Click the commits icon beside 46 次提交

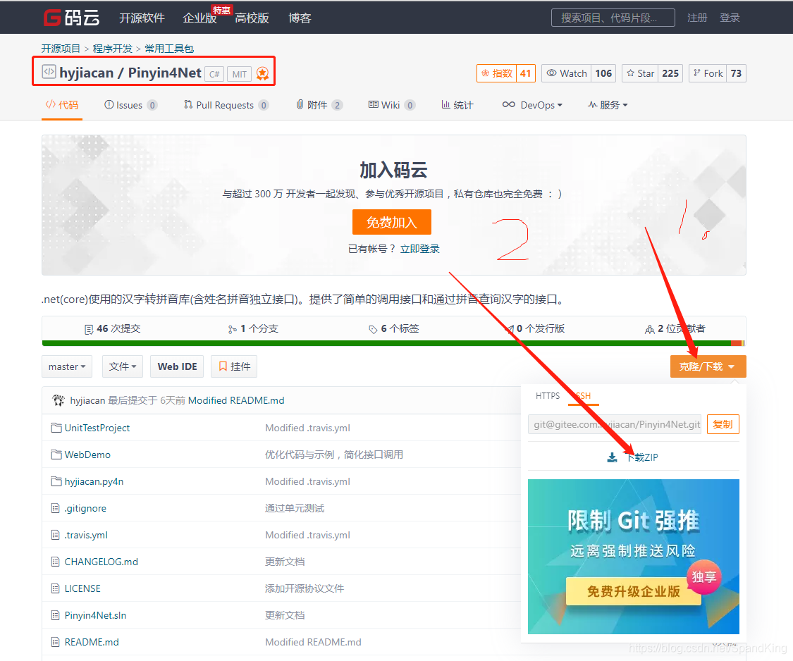89,330
